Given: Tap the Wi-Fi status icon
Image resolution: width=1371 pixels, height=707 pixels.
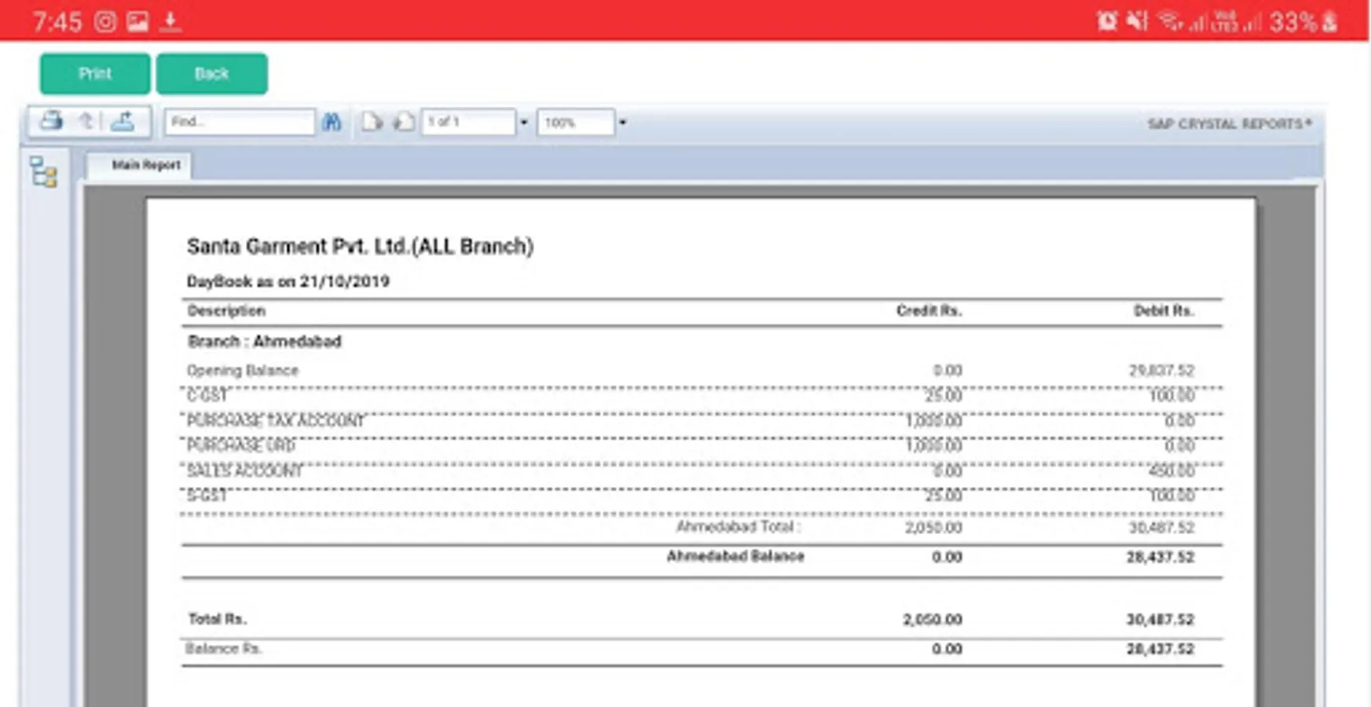Looking at the screenshot, I should (1169, 20).
